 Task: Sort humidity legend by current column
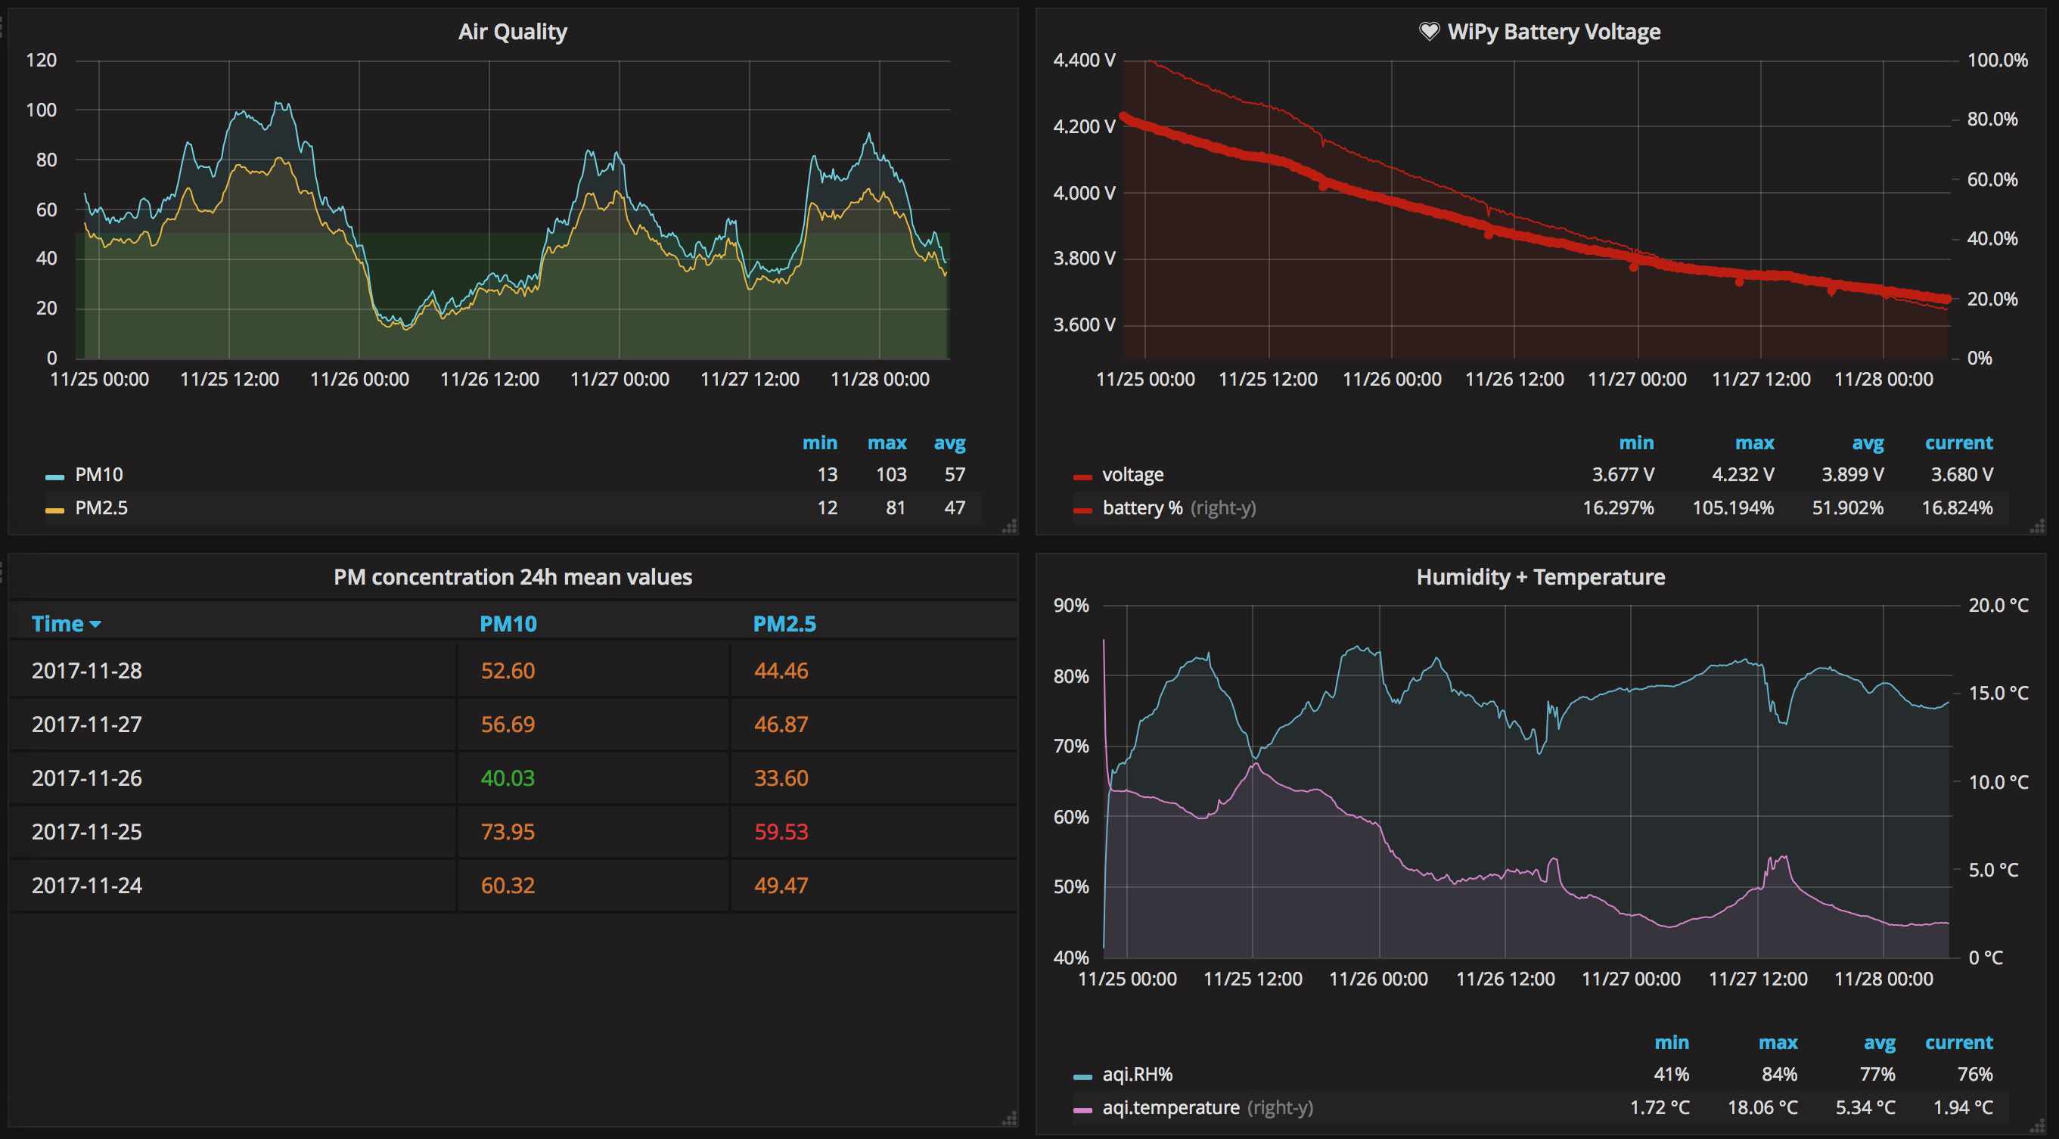pos(1959,1042)
